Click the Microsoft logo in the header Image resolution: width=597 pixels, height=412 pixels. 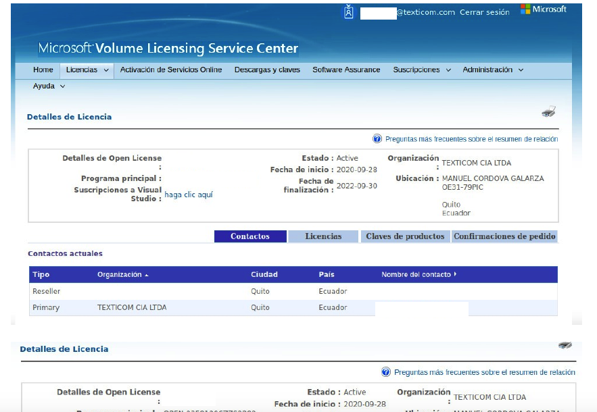pos(544,9)
